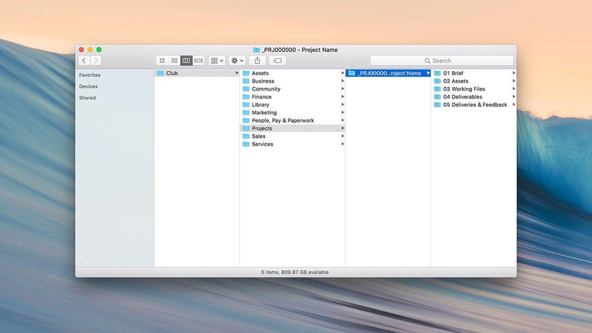The width and height of the screenshot is (592, 333).
Task: Open the Services folder
Action: 292,145
